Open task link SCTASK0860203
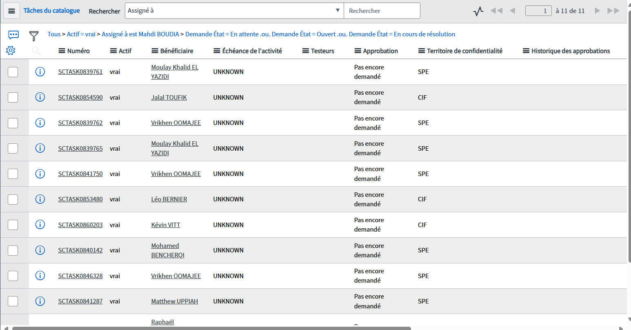Viewport: 631px width, 330px height. pos(80,225)
